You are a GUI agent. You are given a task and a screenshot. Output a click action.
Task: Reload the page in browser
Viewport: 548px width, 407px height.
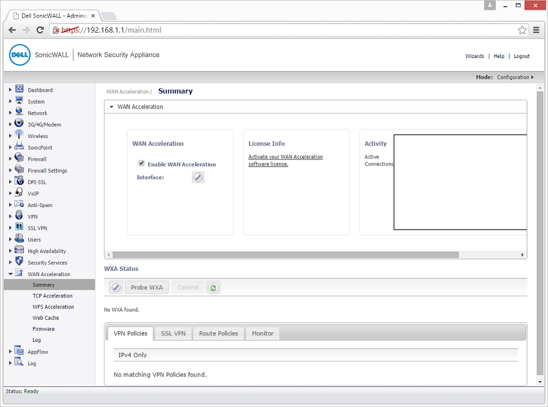coord(40,30)
